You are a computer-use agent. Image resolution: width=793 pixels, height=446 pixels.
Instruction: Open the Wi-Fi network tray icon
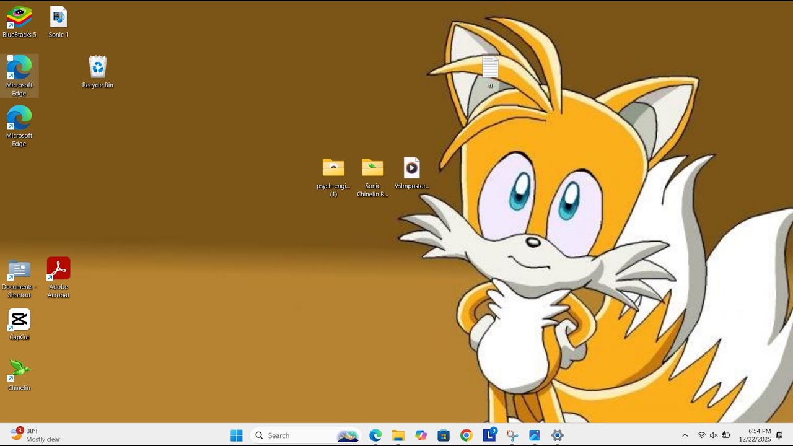701,435
